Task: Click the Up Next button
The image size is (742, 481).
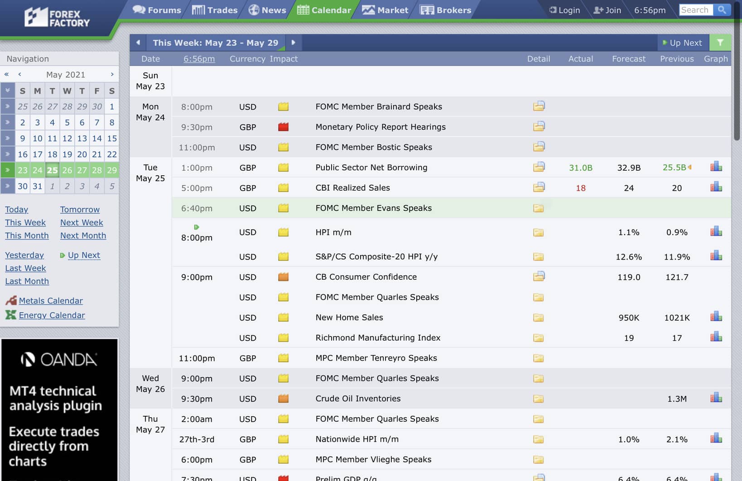Action: tap(682, 43)
